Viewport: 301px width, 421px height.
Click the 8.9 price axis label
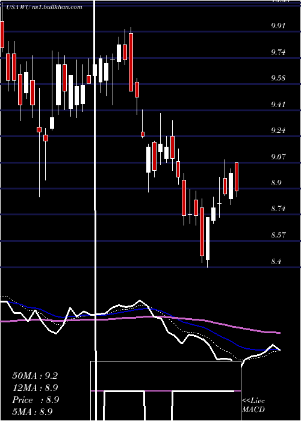pos(276,183)
